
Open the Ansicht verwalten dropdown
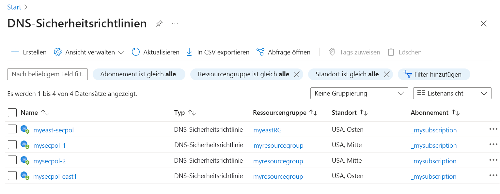[89, 52]
